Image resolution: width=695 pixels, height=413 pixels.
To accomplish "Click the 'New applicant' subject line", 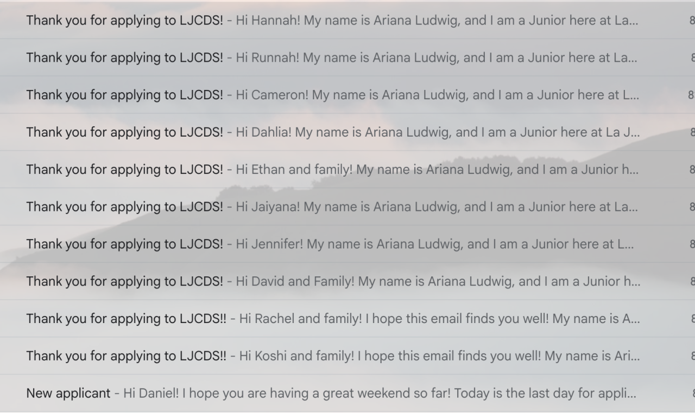I will point(68,393).
